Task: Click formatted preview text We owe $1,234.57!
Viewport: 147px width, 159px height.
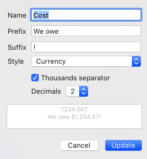Action: [x=74, y=117]
